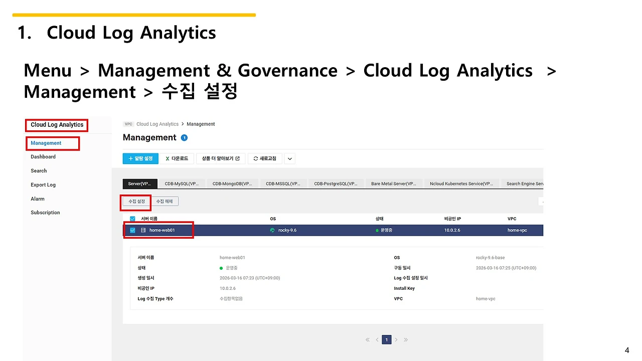This screenshot has width=642, height=361.
Task: Click the 비공인 IP column header
Action: click(x=452, y=219)
